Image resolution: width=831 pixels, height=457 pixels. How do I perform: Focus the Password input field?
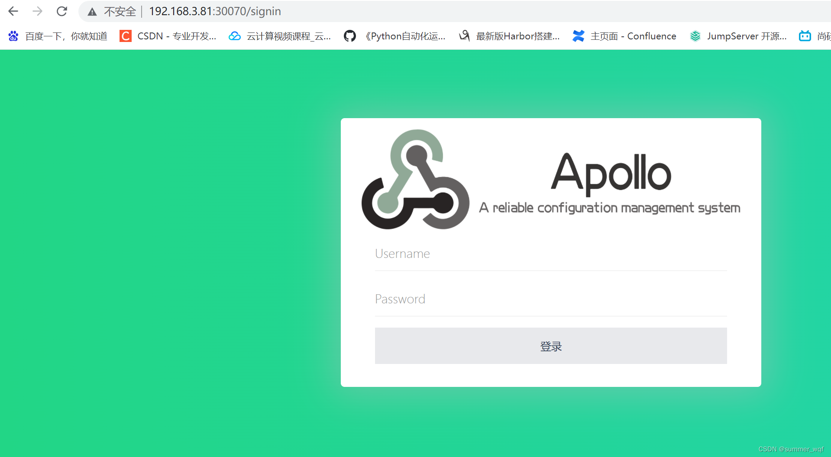550,299
